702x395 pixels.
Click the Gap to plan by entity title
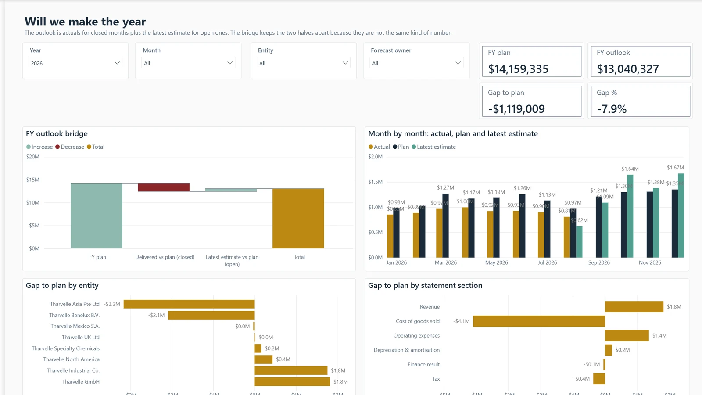(62, 286)
